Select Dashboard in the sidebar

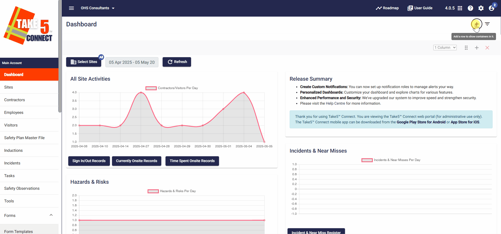(x=29, y=75)
